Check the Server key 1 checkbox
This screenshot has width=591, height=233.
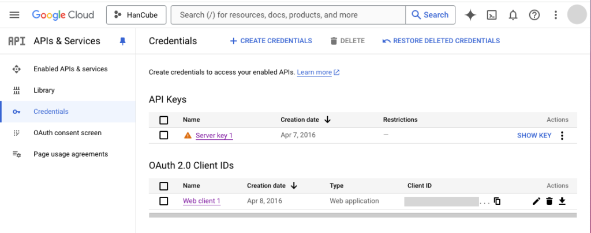point(163,135)
